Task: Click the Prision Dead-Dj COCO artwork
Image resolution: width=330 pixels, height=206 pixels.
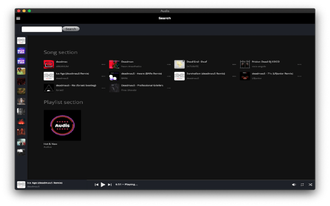Action: point(245,64)
